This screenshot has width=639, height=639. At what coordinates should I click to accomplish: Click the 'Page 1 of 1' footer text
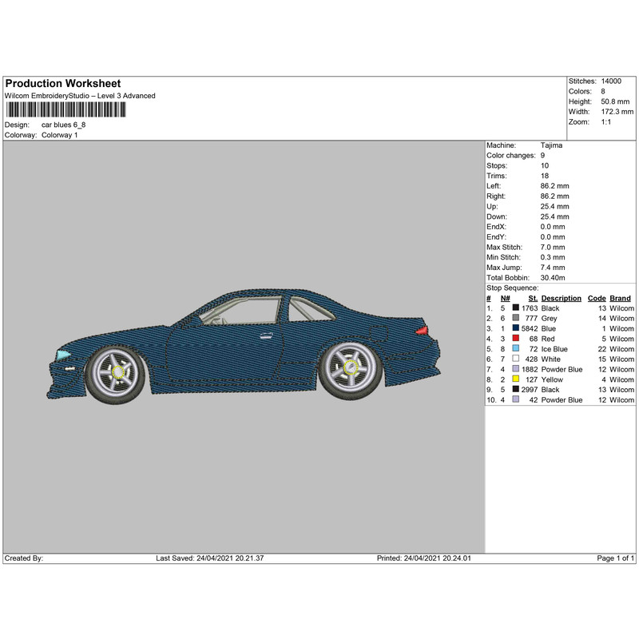[x=615, y=558]
